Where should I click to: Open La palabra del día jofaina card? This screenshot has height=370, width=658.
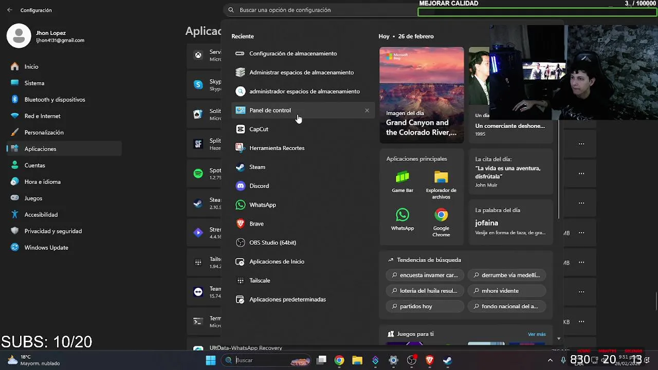(510, 222)
